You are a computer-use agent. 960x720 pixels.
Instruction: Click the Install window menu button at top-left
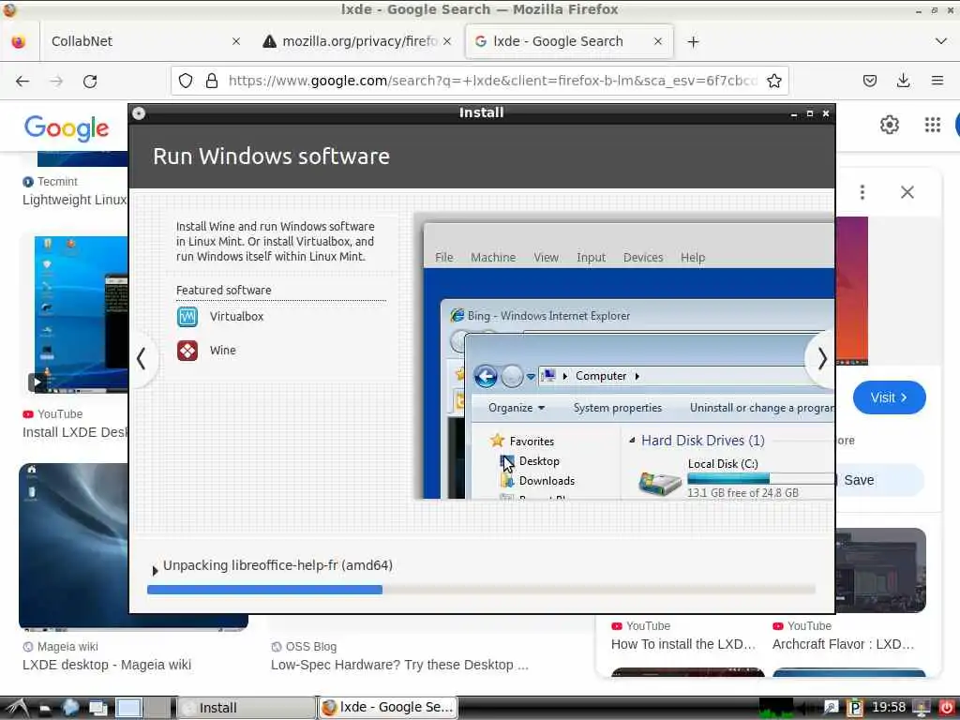[139, 113]
